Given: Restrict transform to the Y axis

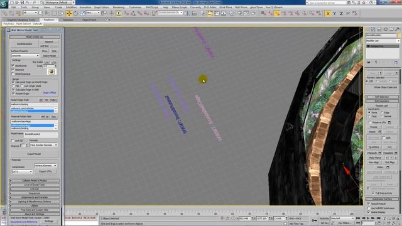Looking at the screenshot, I should coord(335,14).
